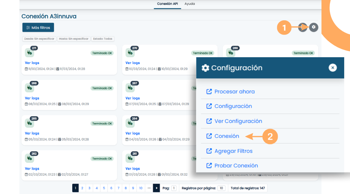Click Terminado OK badge on record 269

(x=303, y=53)
